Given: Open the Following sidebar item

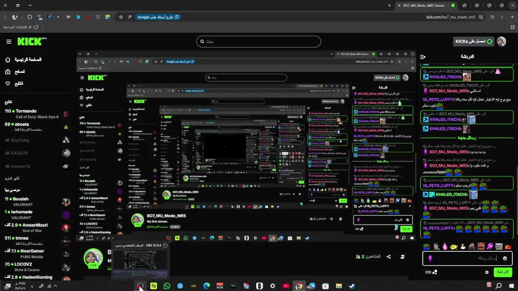Looking at the screenshot, I should click(x=14, y=84).
